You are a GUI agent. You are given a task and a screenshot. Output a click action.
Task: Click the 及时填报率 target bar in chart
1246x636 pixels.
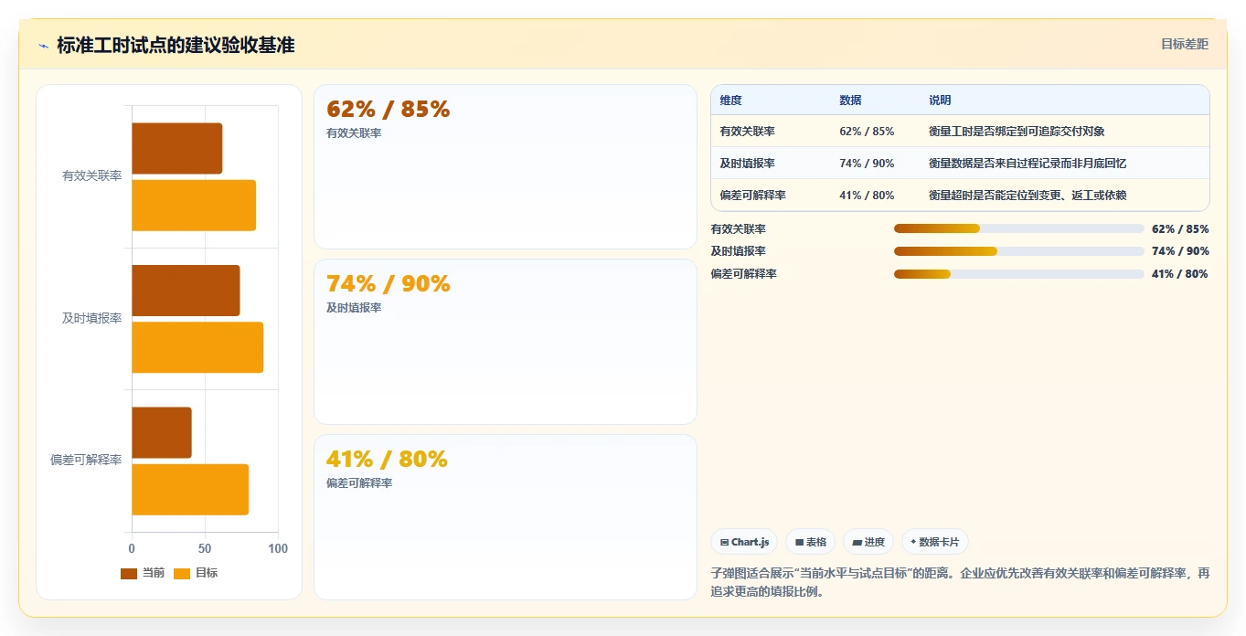click(197, 347)
